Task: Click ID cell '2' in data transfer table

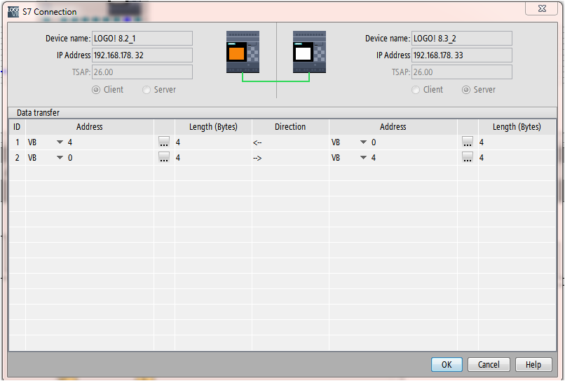Action: (17, 158)
